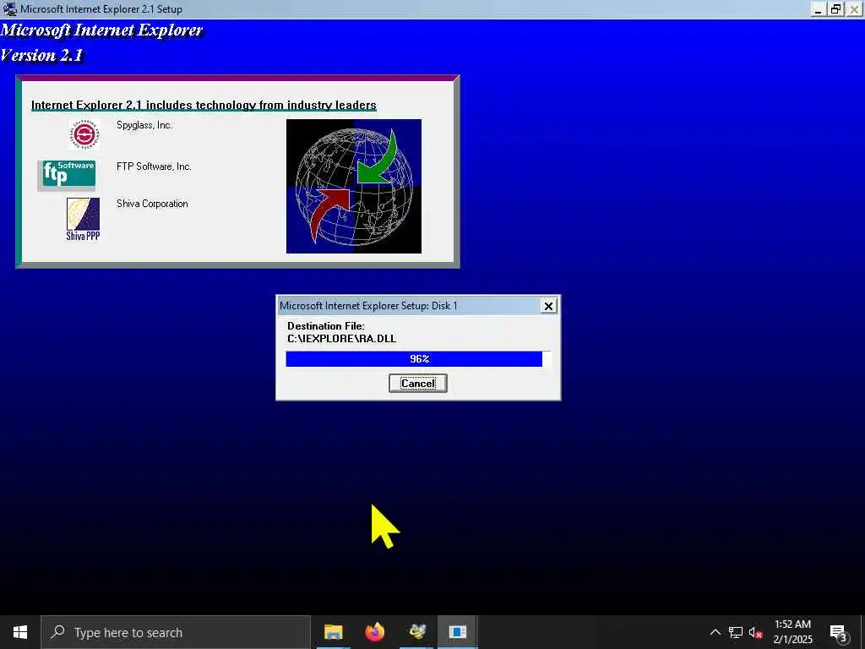This screenshot has height=649, width=865.
Task: Close the Setup Disk 1 dialog
Action: (548, 306)
